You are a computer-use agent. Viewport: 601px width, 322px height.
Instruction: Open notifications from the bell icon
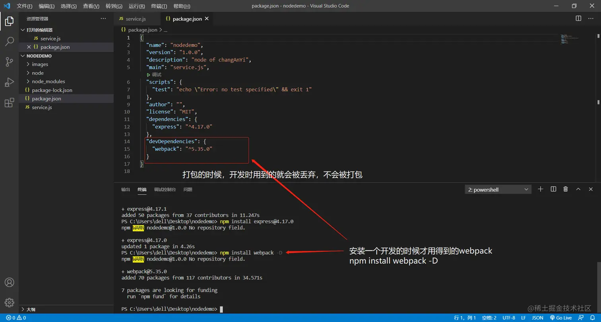pyautogui.click(x=592, y=318)
